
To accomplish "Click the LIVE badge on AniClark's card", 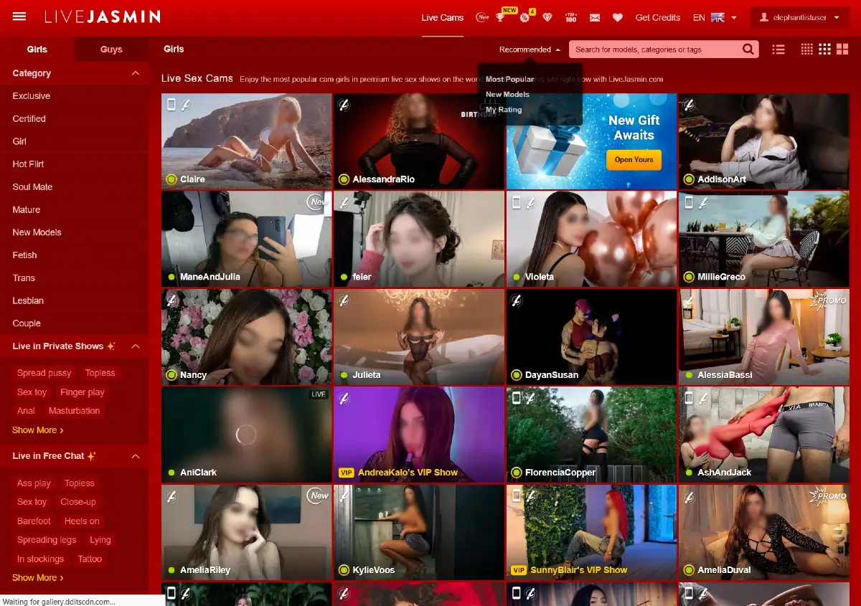I will [319, 394].
